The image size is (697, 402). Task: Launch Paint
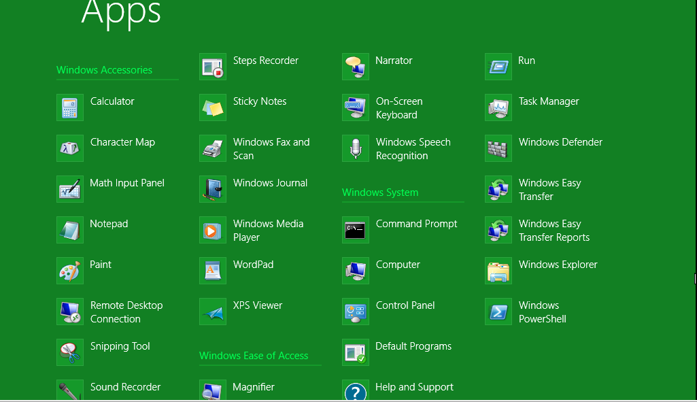[x=101, y=265]
